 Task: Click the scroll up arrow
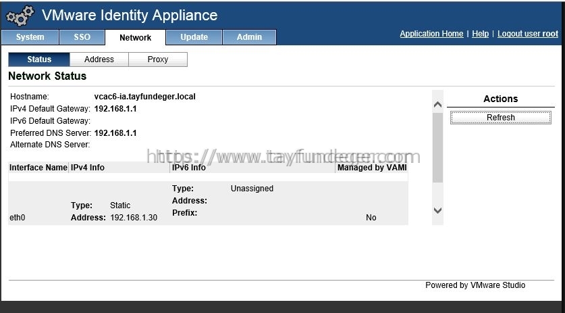coord(437,105)
